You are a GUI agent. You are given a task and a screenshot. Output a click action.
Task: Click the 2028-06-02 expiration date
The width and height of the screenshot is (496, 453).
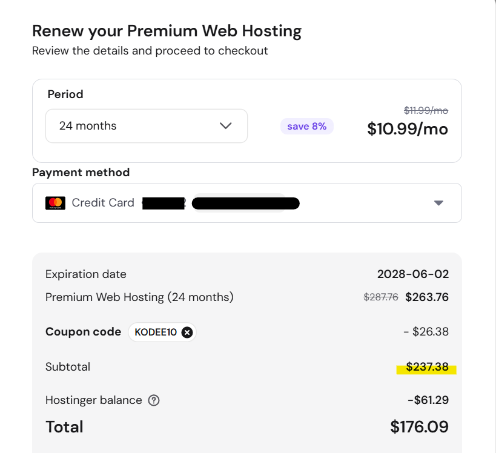413,274
